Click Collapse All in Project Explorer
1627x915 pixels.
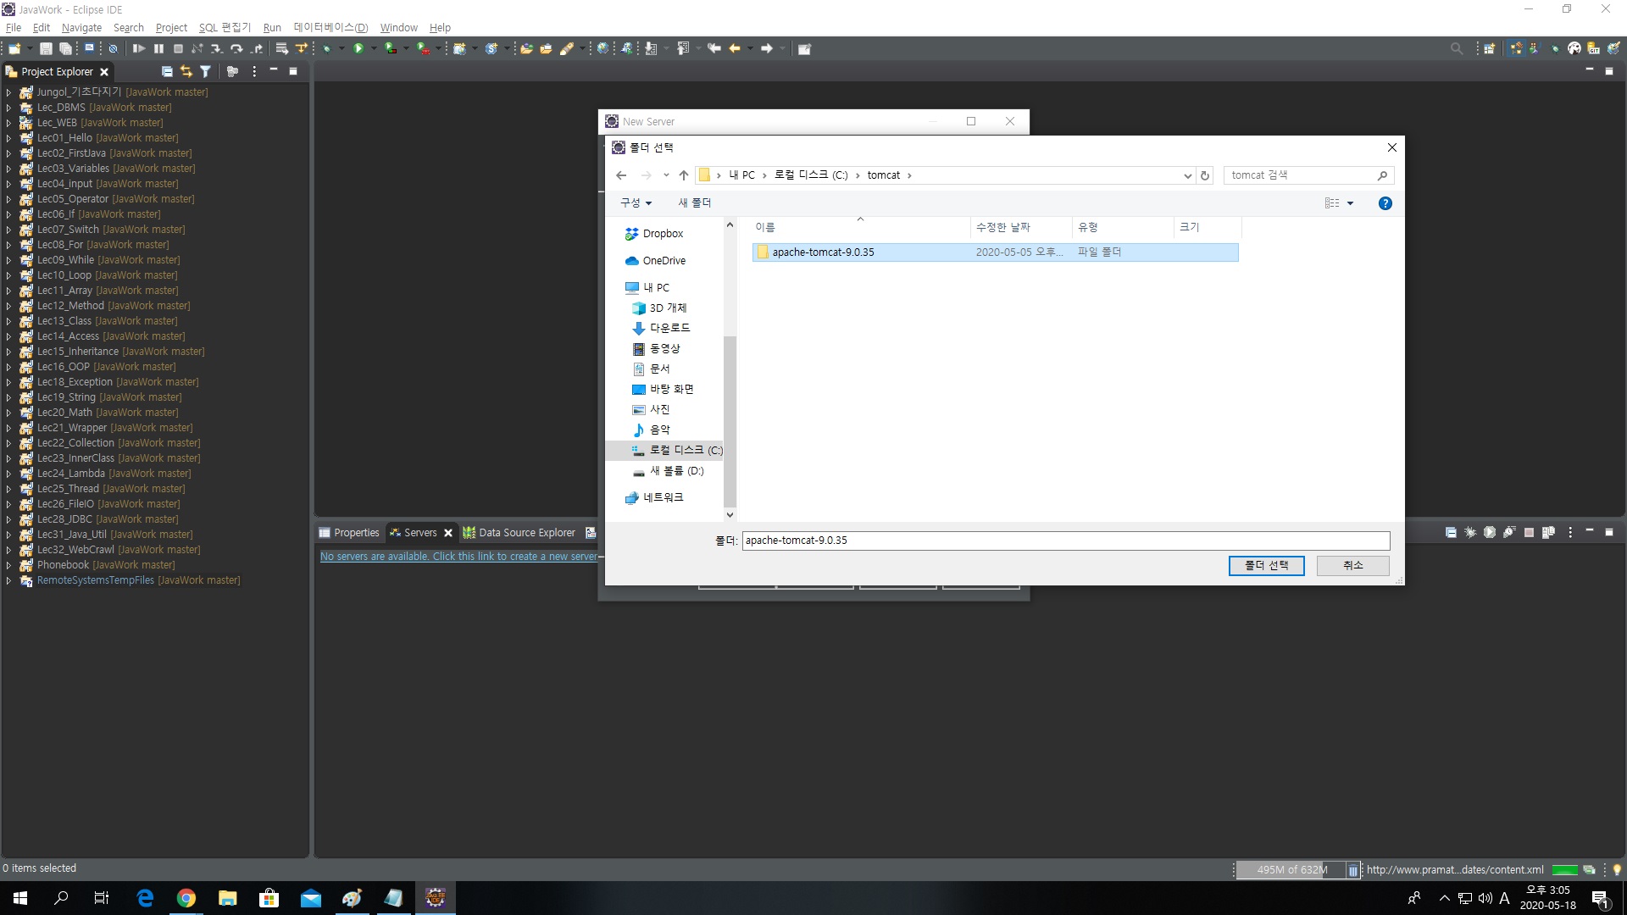[x=167, y=72]
